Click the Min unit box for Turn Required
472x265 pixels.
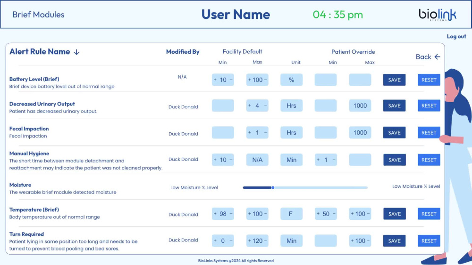pyautogui.click(x=291, y=241)
